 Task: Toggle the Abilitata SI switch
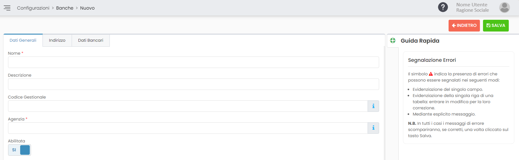[20, 150]
